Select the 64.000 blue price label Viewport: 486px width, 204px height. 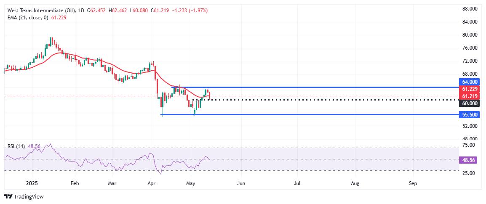tap(469, 82)
